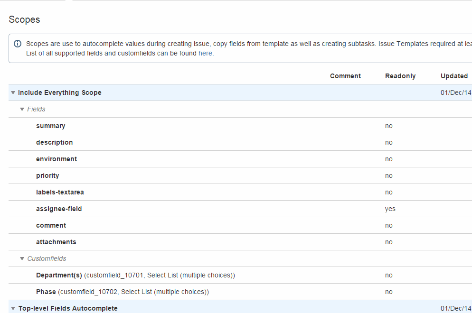Screen dimensions: 472x313
Task: Click the Readonly 'no' value for attachments
Action: (388, 242)
